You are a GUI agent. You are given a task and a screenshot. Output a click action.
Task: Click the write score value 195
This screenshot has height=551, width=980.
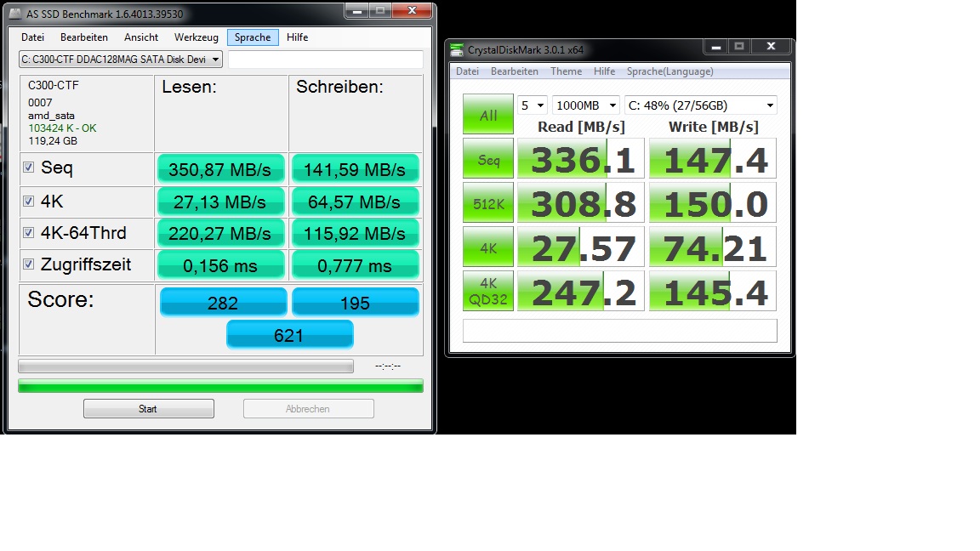pos(356,303)
